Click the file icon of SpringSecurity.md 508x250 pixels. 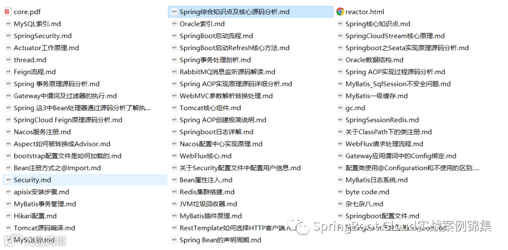point(8,36)
